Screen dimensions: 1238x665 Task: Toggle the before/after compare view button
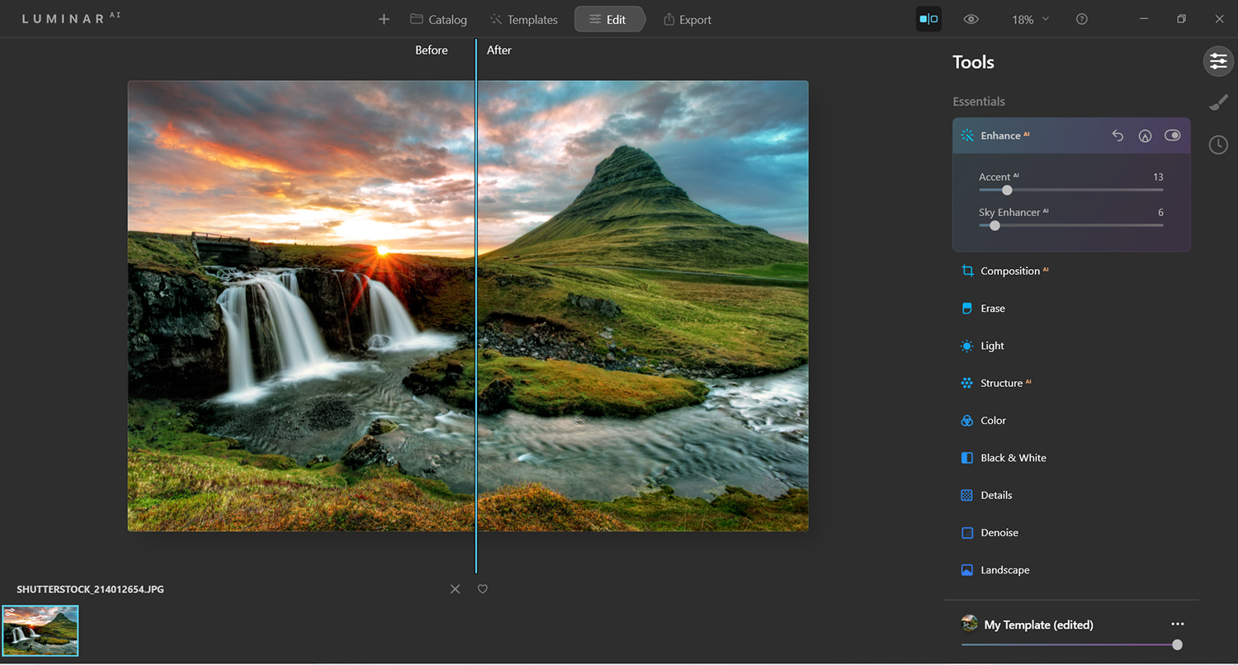[928, 19]
